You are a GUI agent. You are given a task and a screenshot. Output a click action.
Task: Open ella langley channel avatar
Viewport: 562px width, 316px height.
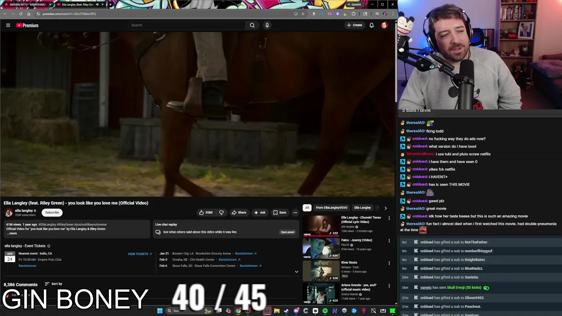coord(9,212)
